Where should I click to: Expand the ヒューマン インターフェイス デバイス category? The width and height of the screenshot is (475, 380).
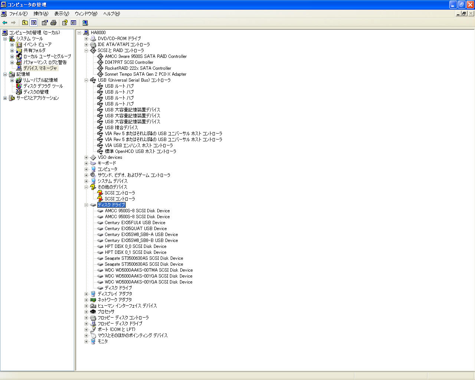[x=86, y=306]
